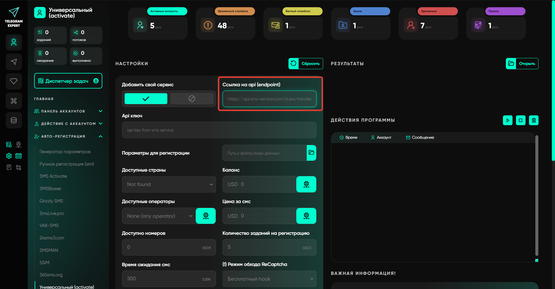Image resolution: width=555 pixels, height=289 pixels.
Task: Click the API endpoint link input field
Action: tap(269, 99)
